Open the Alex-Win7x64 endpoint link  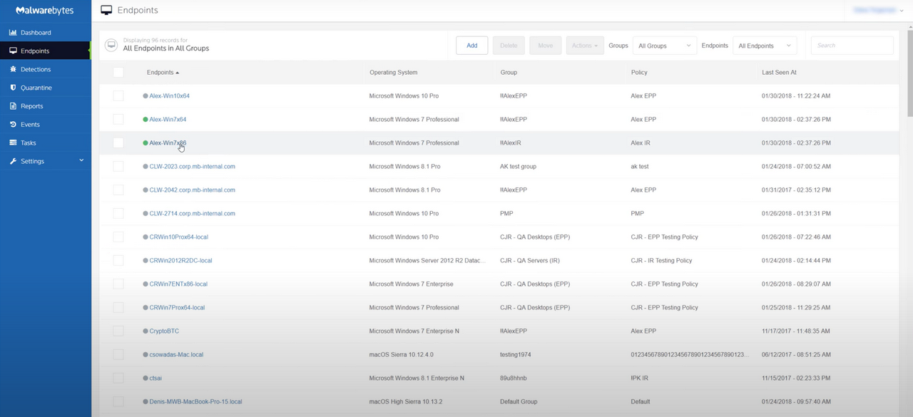pos(167,119)
